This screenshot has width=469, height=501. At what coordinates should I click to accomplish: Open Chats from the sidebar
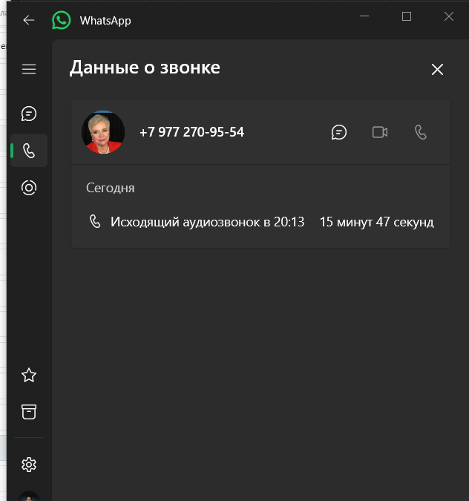pyautogui.click(x=29, y=114)
